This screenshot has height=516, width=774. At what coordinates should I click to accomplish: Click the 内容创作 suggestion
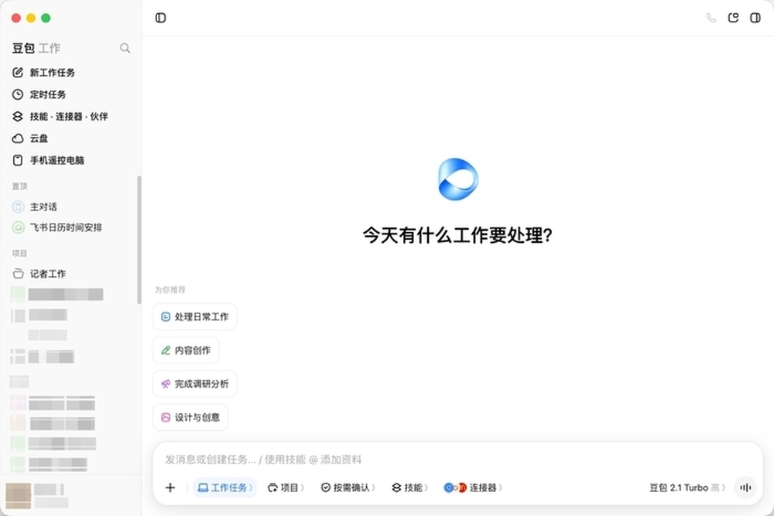[186, 350]
